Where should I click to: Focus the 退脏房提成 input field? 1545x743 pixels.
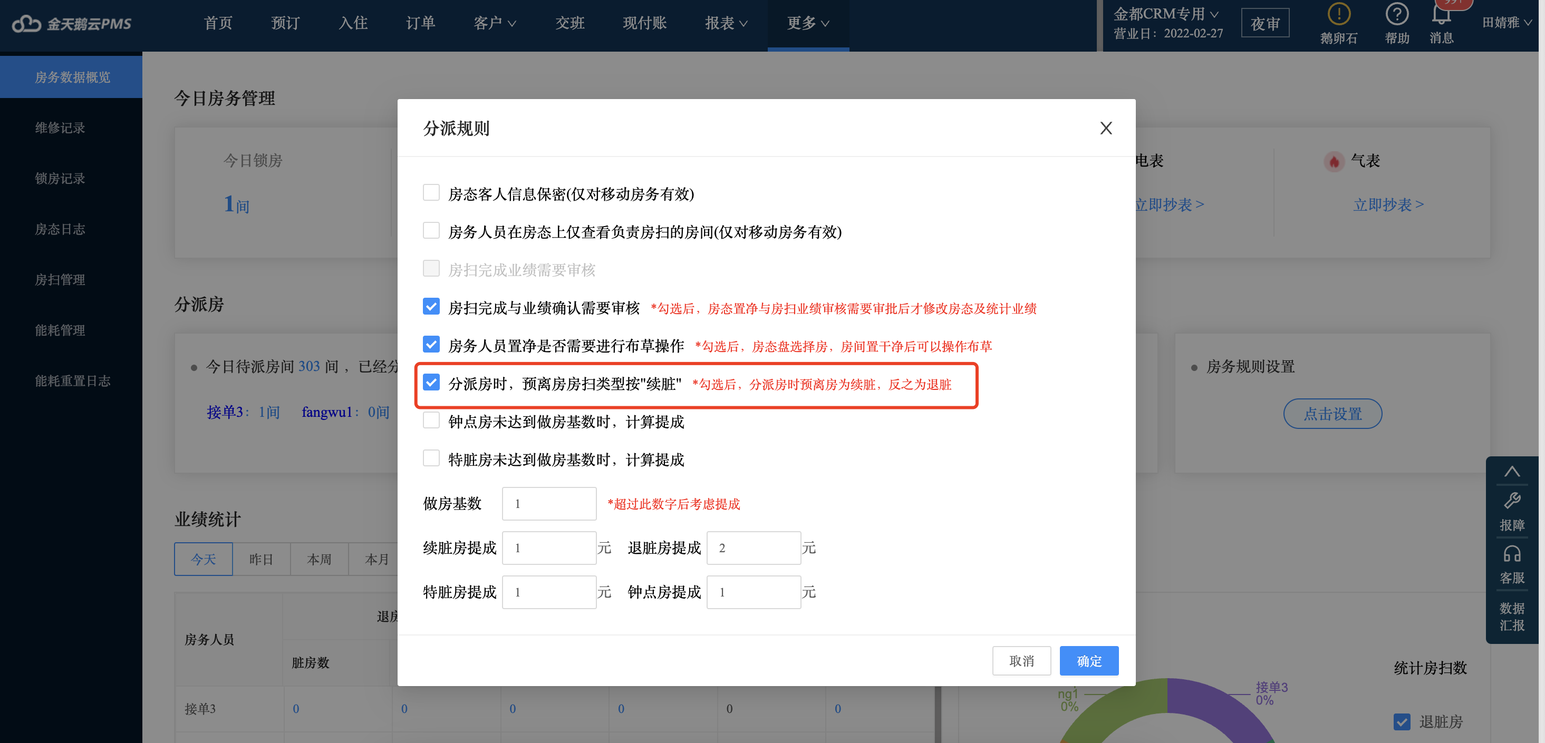tap(754, 548)
